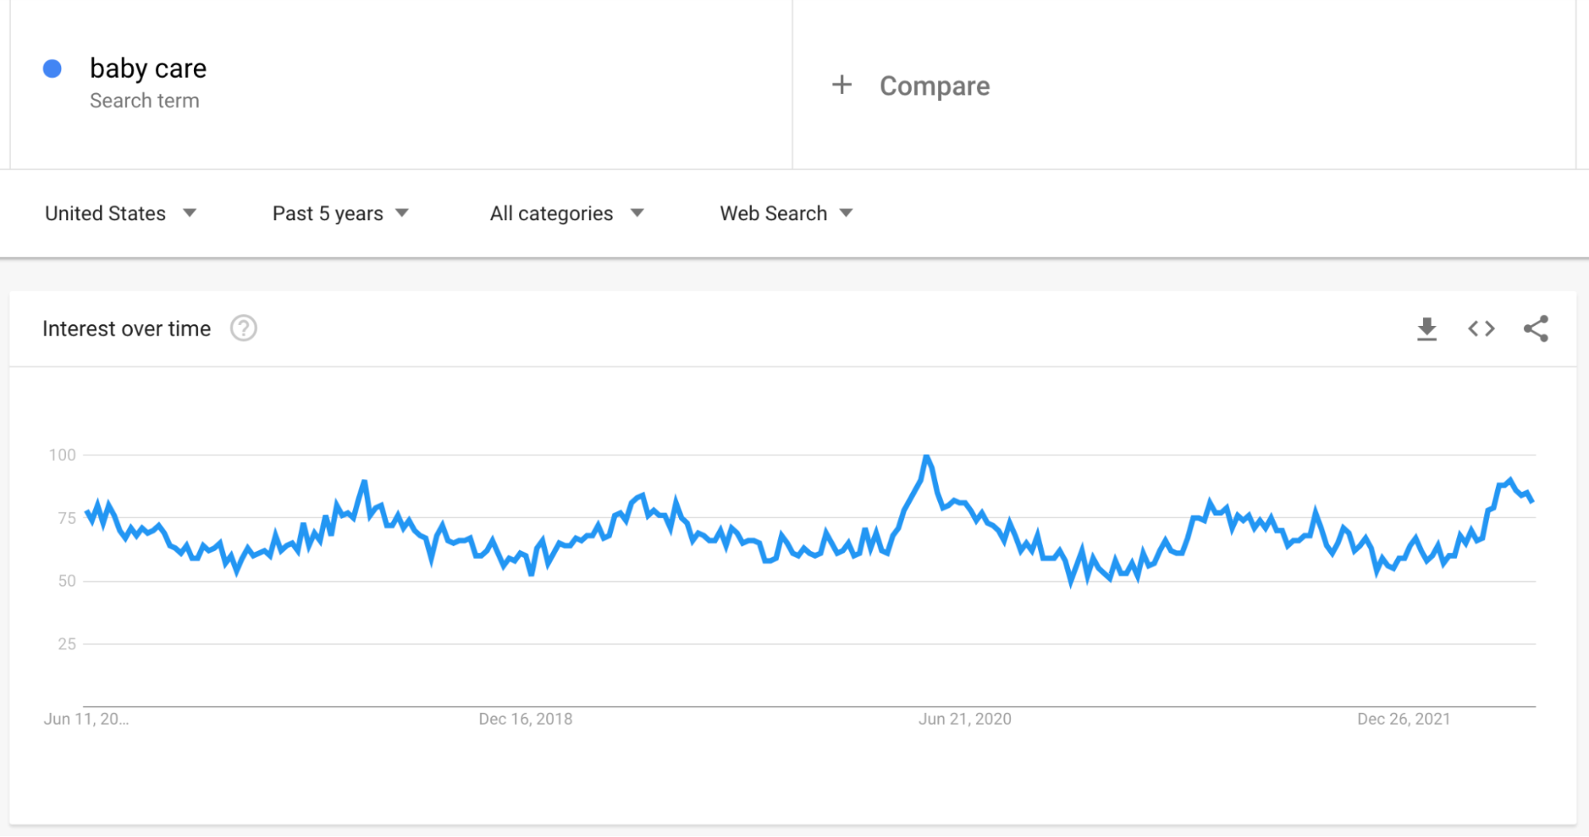
Task: Click the Interest over time heading
Action: coord(126,328)
